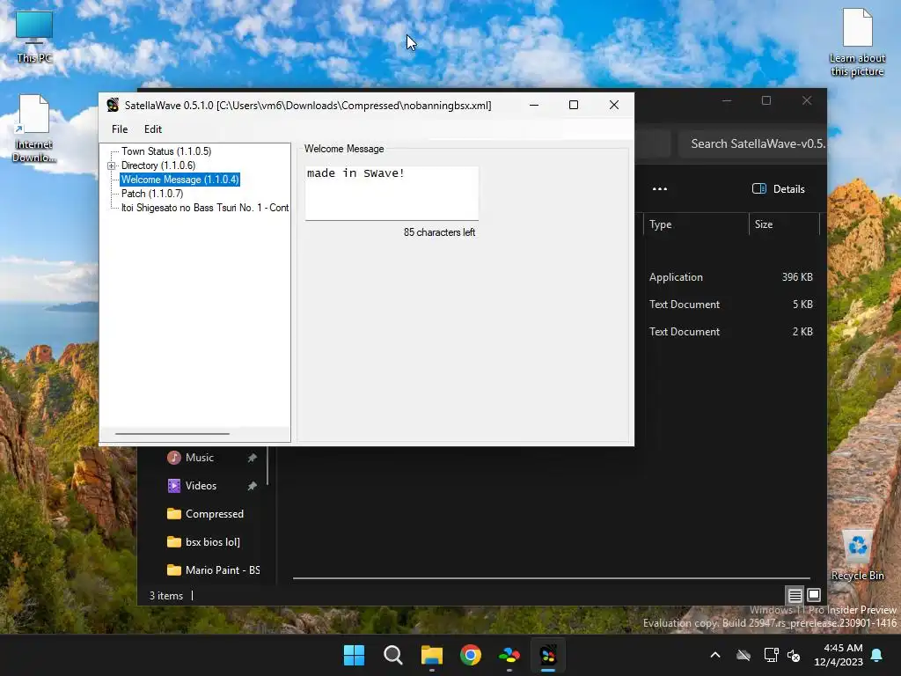Open File Explorer from the taskbar
This screenshot has height=676, width=901.
(431, 655)
